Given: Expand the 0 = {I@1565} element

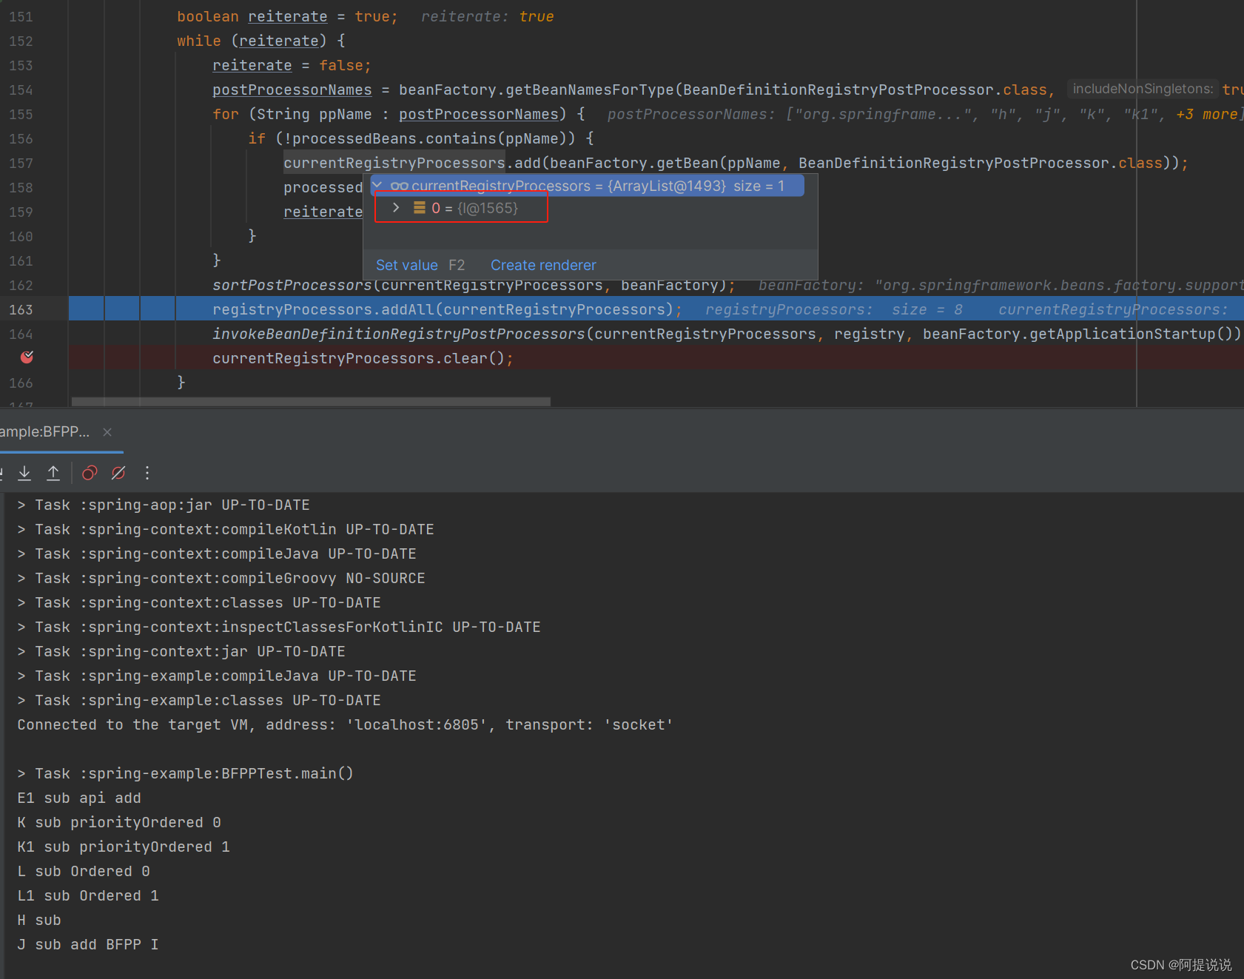Looking at the screenshot, I should 396,208.
